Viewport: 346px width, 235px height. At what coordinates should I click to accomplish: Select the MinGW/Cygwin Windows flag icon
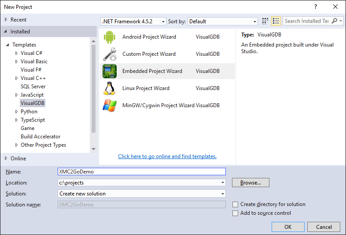click(110, 105)
